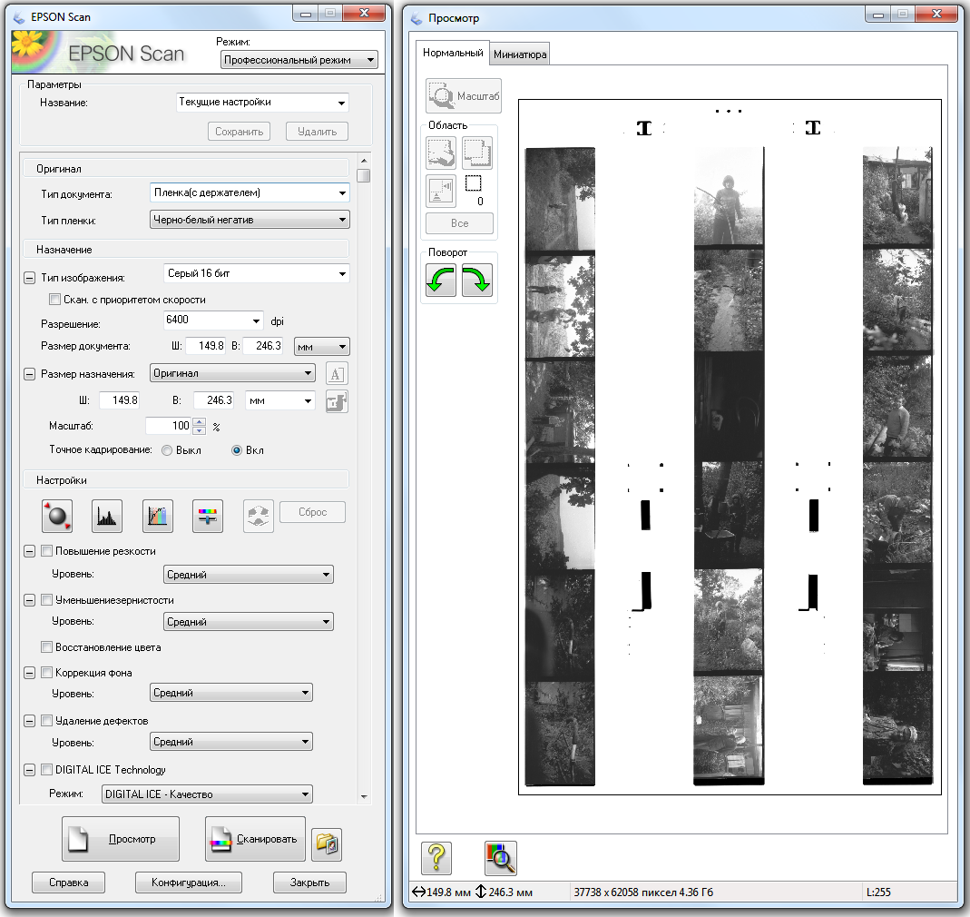This screenshot has width=970, height=917.
Task: Click the Масштаб value field
Action: coord(169,426)
